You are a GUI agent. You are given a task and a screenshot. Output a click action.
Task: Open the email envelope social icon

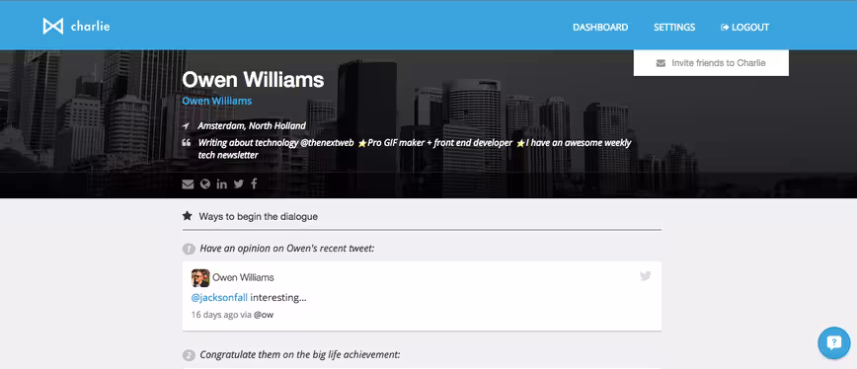pyautogui.click(x=188, y=184)
